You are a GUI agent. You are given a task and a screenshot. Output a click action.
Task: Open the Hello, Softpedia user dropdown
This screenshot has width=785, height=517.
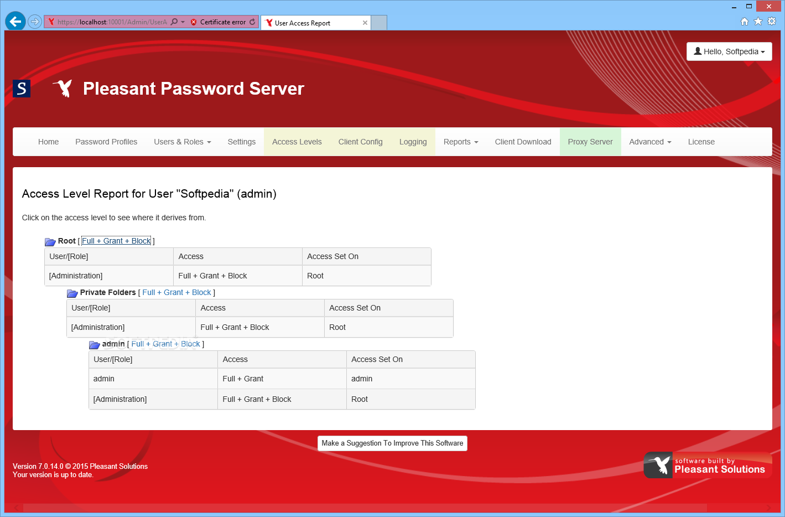coord(729,51)
